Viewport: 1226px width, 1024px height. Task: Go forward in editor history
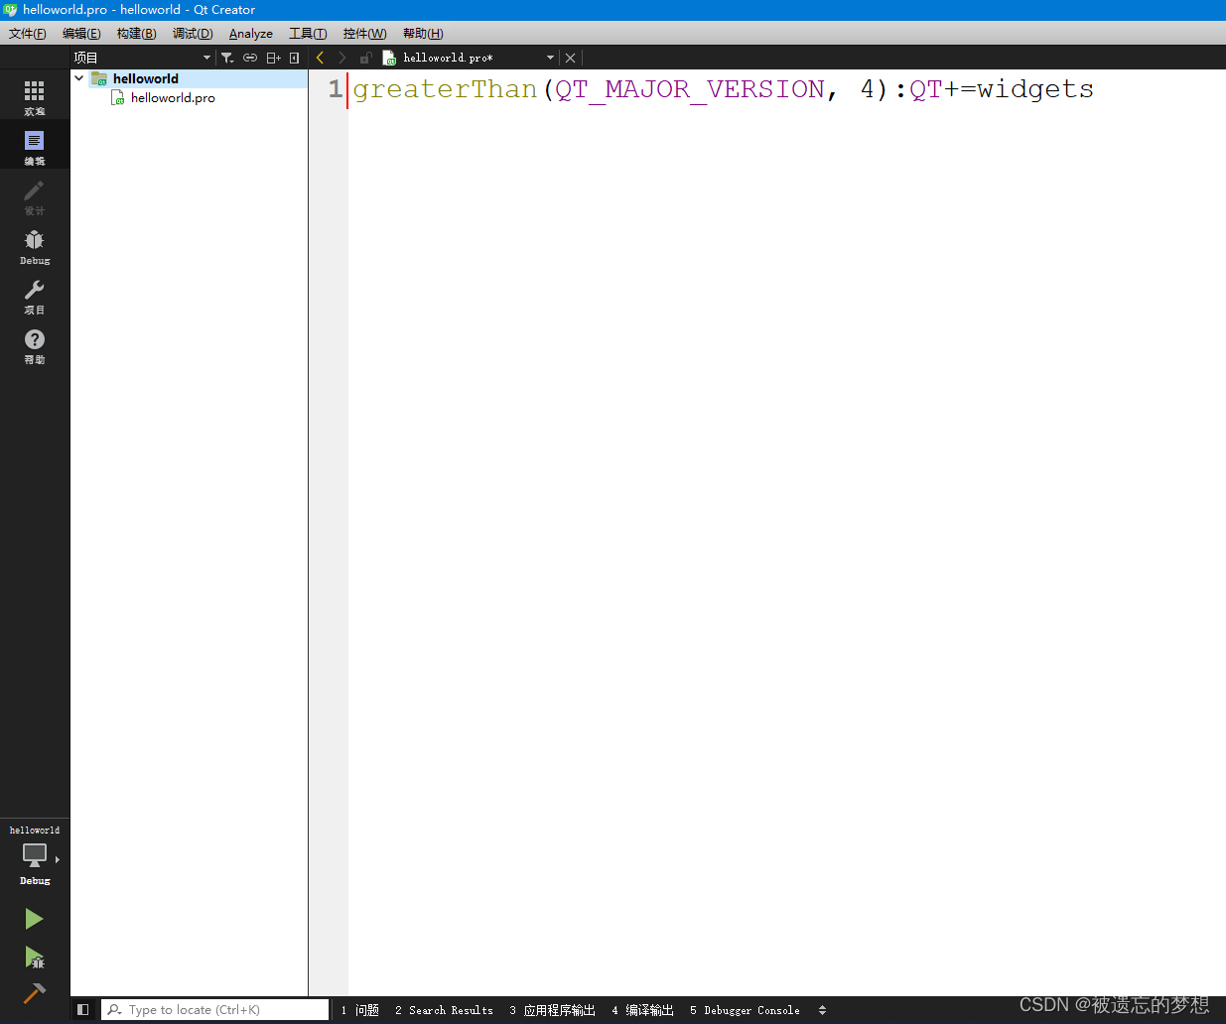(x=342, y=58)
